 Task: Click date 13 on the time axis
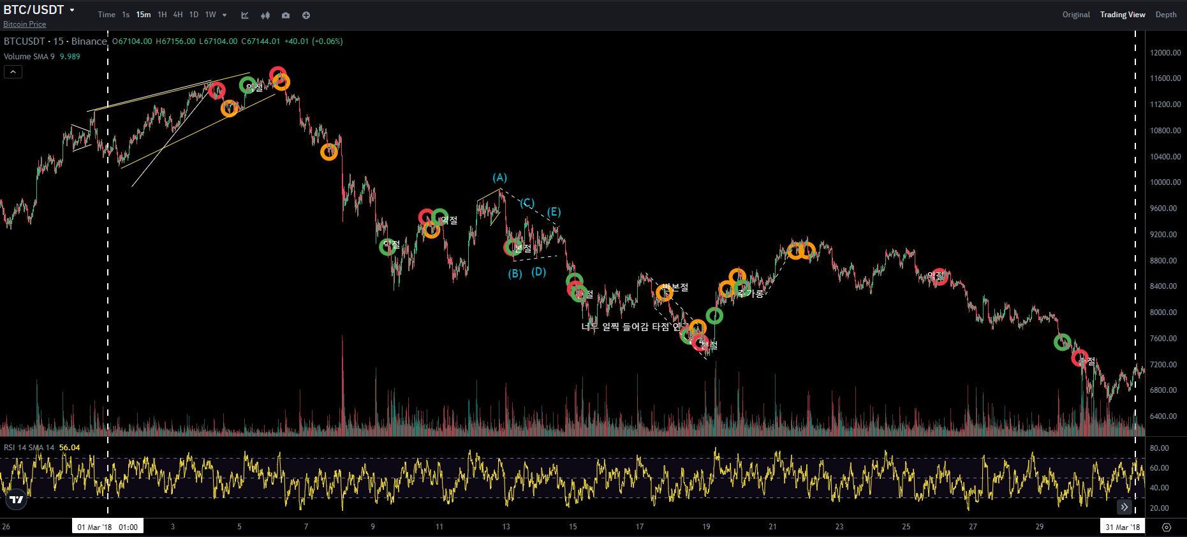(x=506, y=527)
